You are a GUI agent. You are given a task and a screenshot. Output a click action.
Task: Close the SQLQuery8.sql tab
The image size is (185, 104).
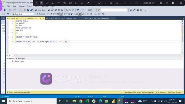click(43, 18)
